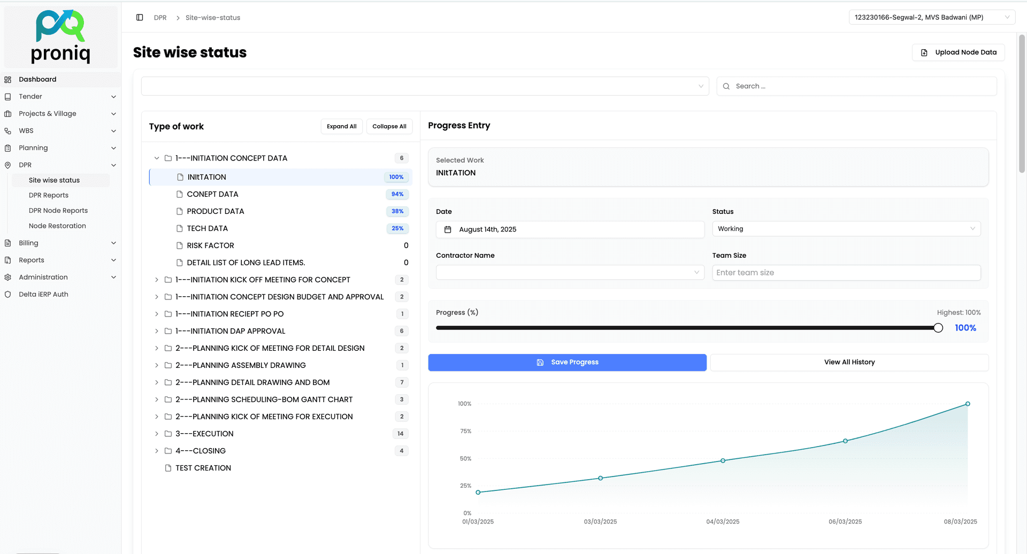Collapse the INITIATION CONCEPT DATA folder
This screenshot has height=554, width=1027.
click(x=157, y=158)
